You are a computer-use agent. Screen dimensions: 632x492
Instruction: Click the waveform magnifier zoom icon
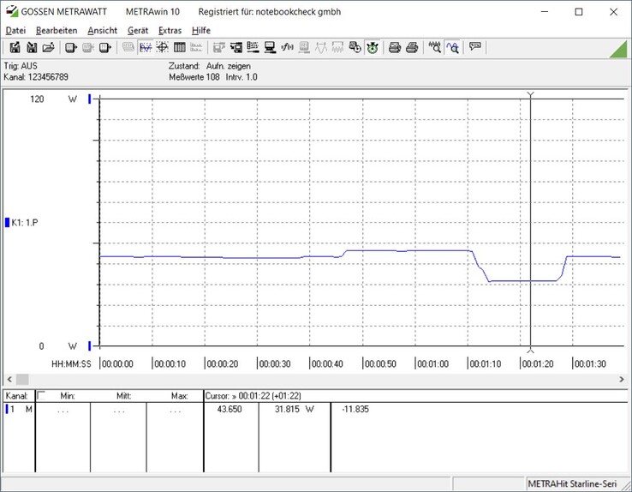click(434, 48)
